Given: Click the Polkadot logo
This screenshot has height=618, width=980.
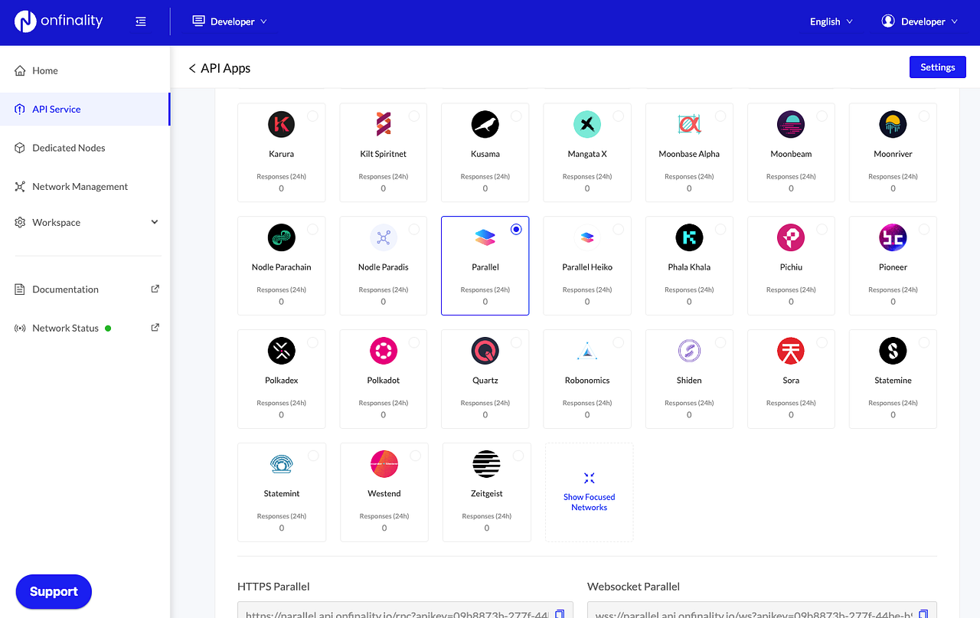Looking at the screenshot, I should point(384,351).
